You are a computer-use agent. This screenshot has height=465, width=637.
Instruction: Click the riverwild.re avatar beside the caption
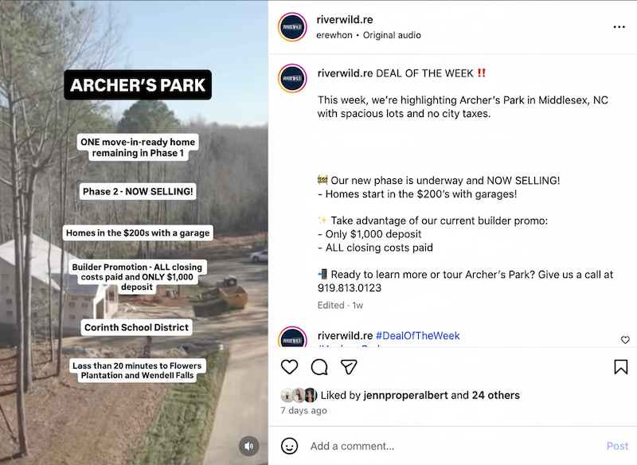[x=292, y=78]
